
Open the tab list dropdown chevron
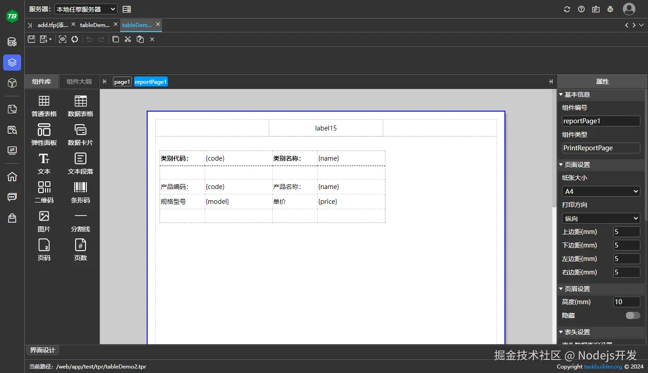pyautogui.click(x=642, y=25)
